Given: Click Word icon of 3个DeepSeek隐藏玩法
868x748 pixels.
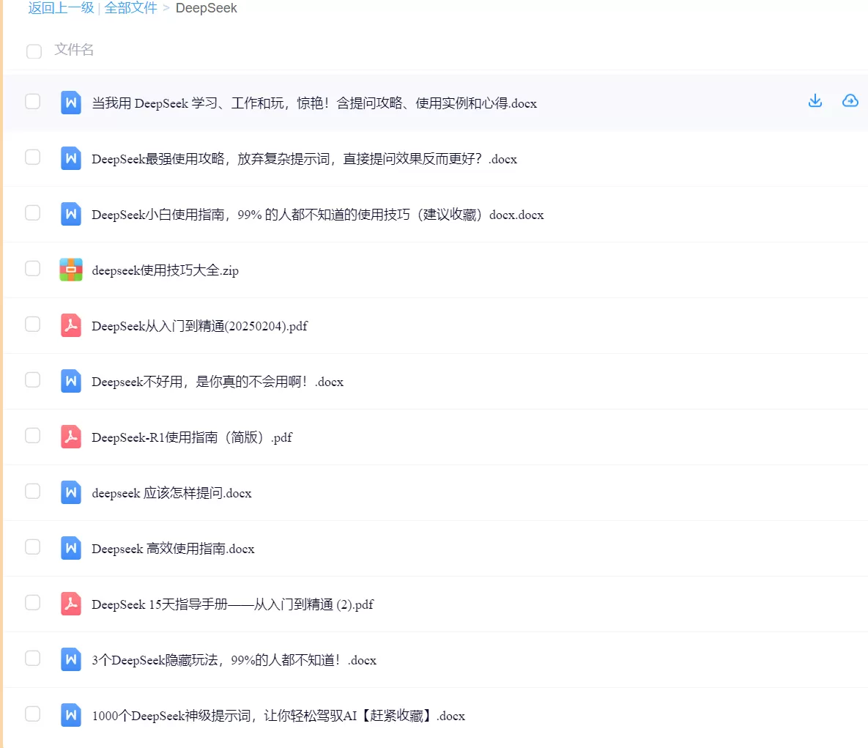Looking at the screenshot, I should (x=70, y=660).
